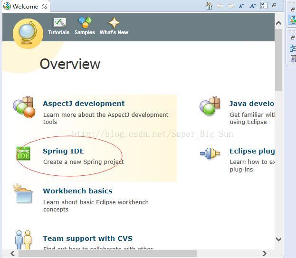
Task: Click the horizontal scrollbar thumb
Action: pos(107,253)
